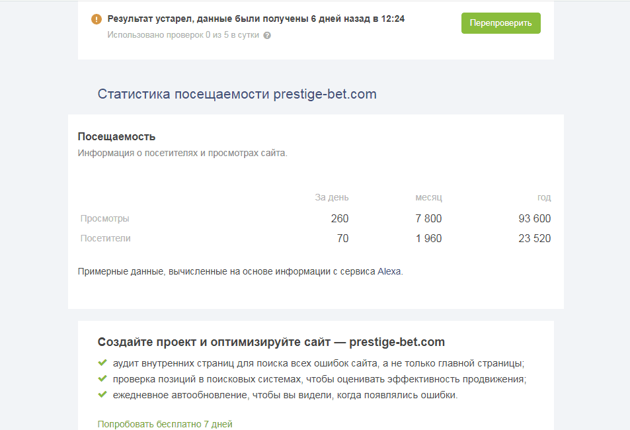
Task: Click the monthly visitors value 1 960
Action: pyautogui.click(x=428, y=238)
